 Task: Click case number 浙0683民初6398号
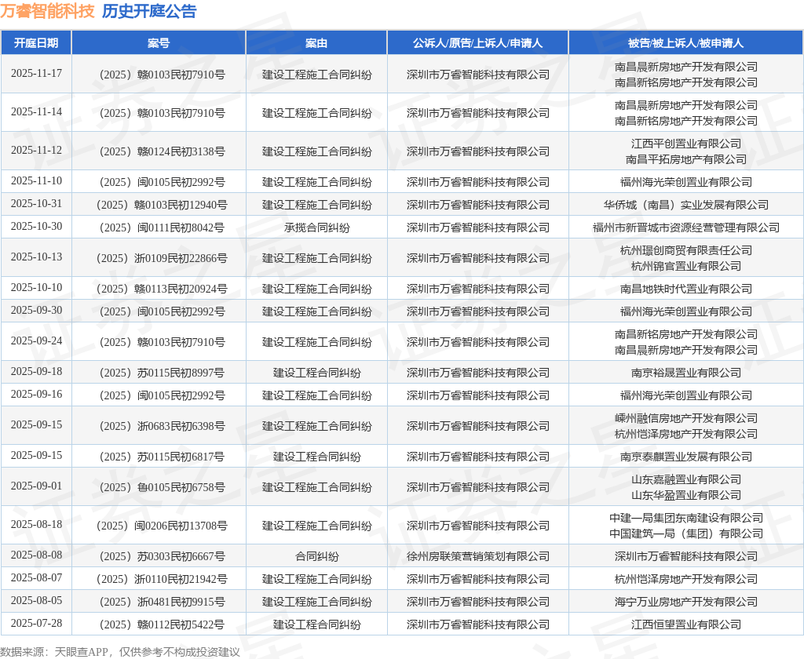tap(162, 426)
